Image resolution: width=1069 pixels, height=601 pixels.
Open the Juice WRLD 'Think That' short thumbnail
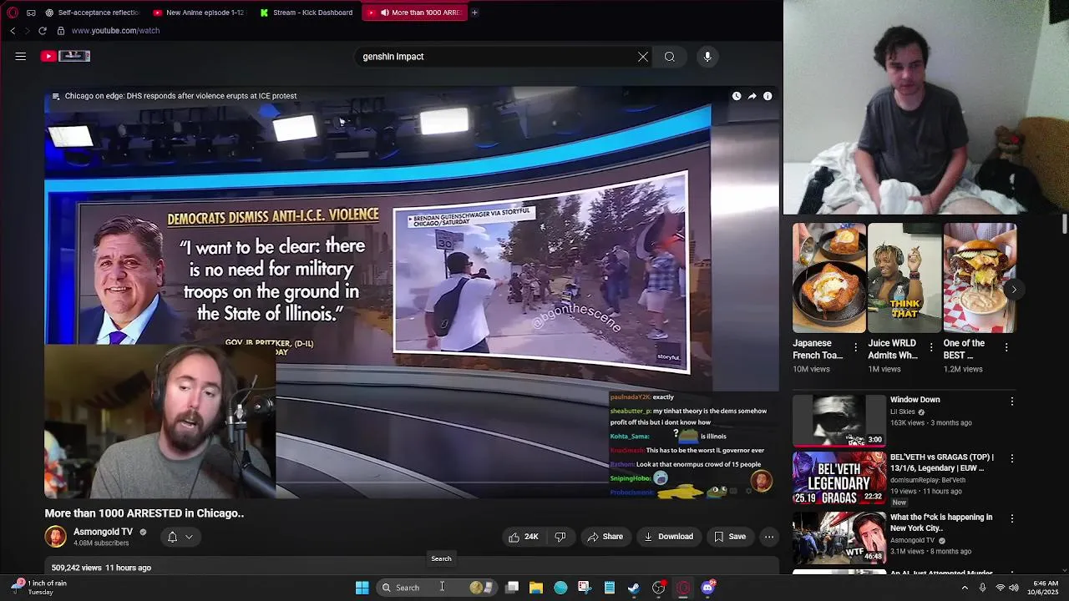point(904,278)
